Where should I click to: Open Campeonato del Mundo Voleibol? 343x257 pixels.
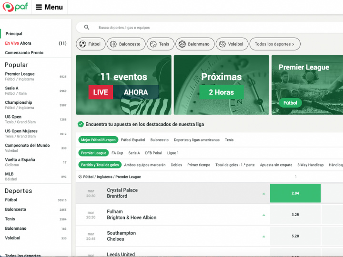pos(35,148)
